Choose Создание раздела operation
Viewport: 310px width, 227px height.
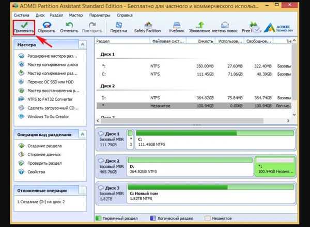[x=40, y=146]
